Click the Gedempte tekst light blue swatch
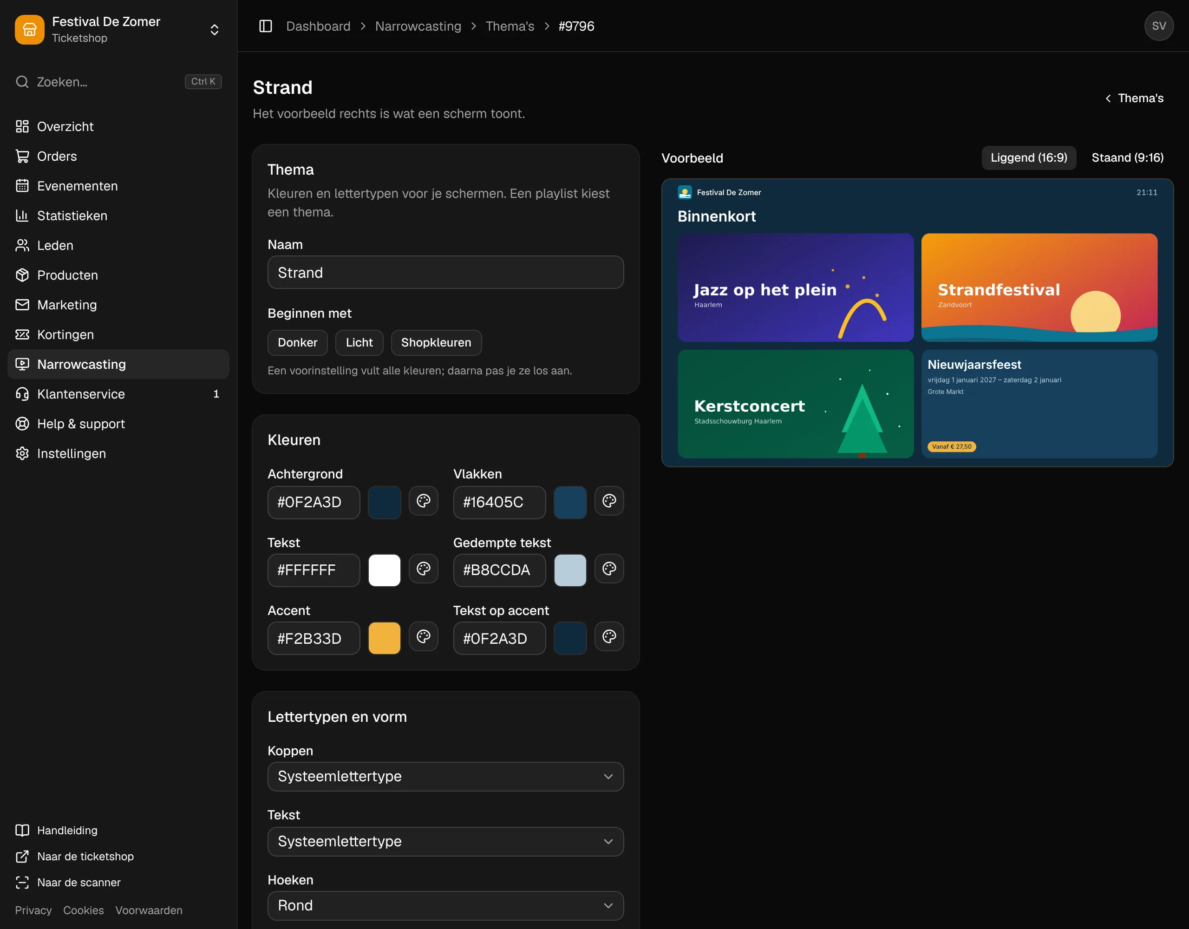 tap(570, 570)
